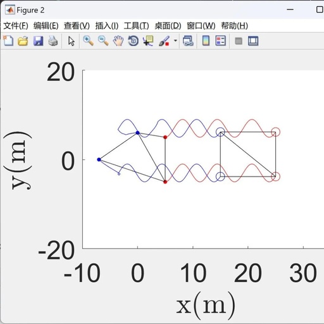Image resolution: width=324 pixels, height=324 pixels.
Task: Click the y(m) axis label
Action: point(18,161)
